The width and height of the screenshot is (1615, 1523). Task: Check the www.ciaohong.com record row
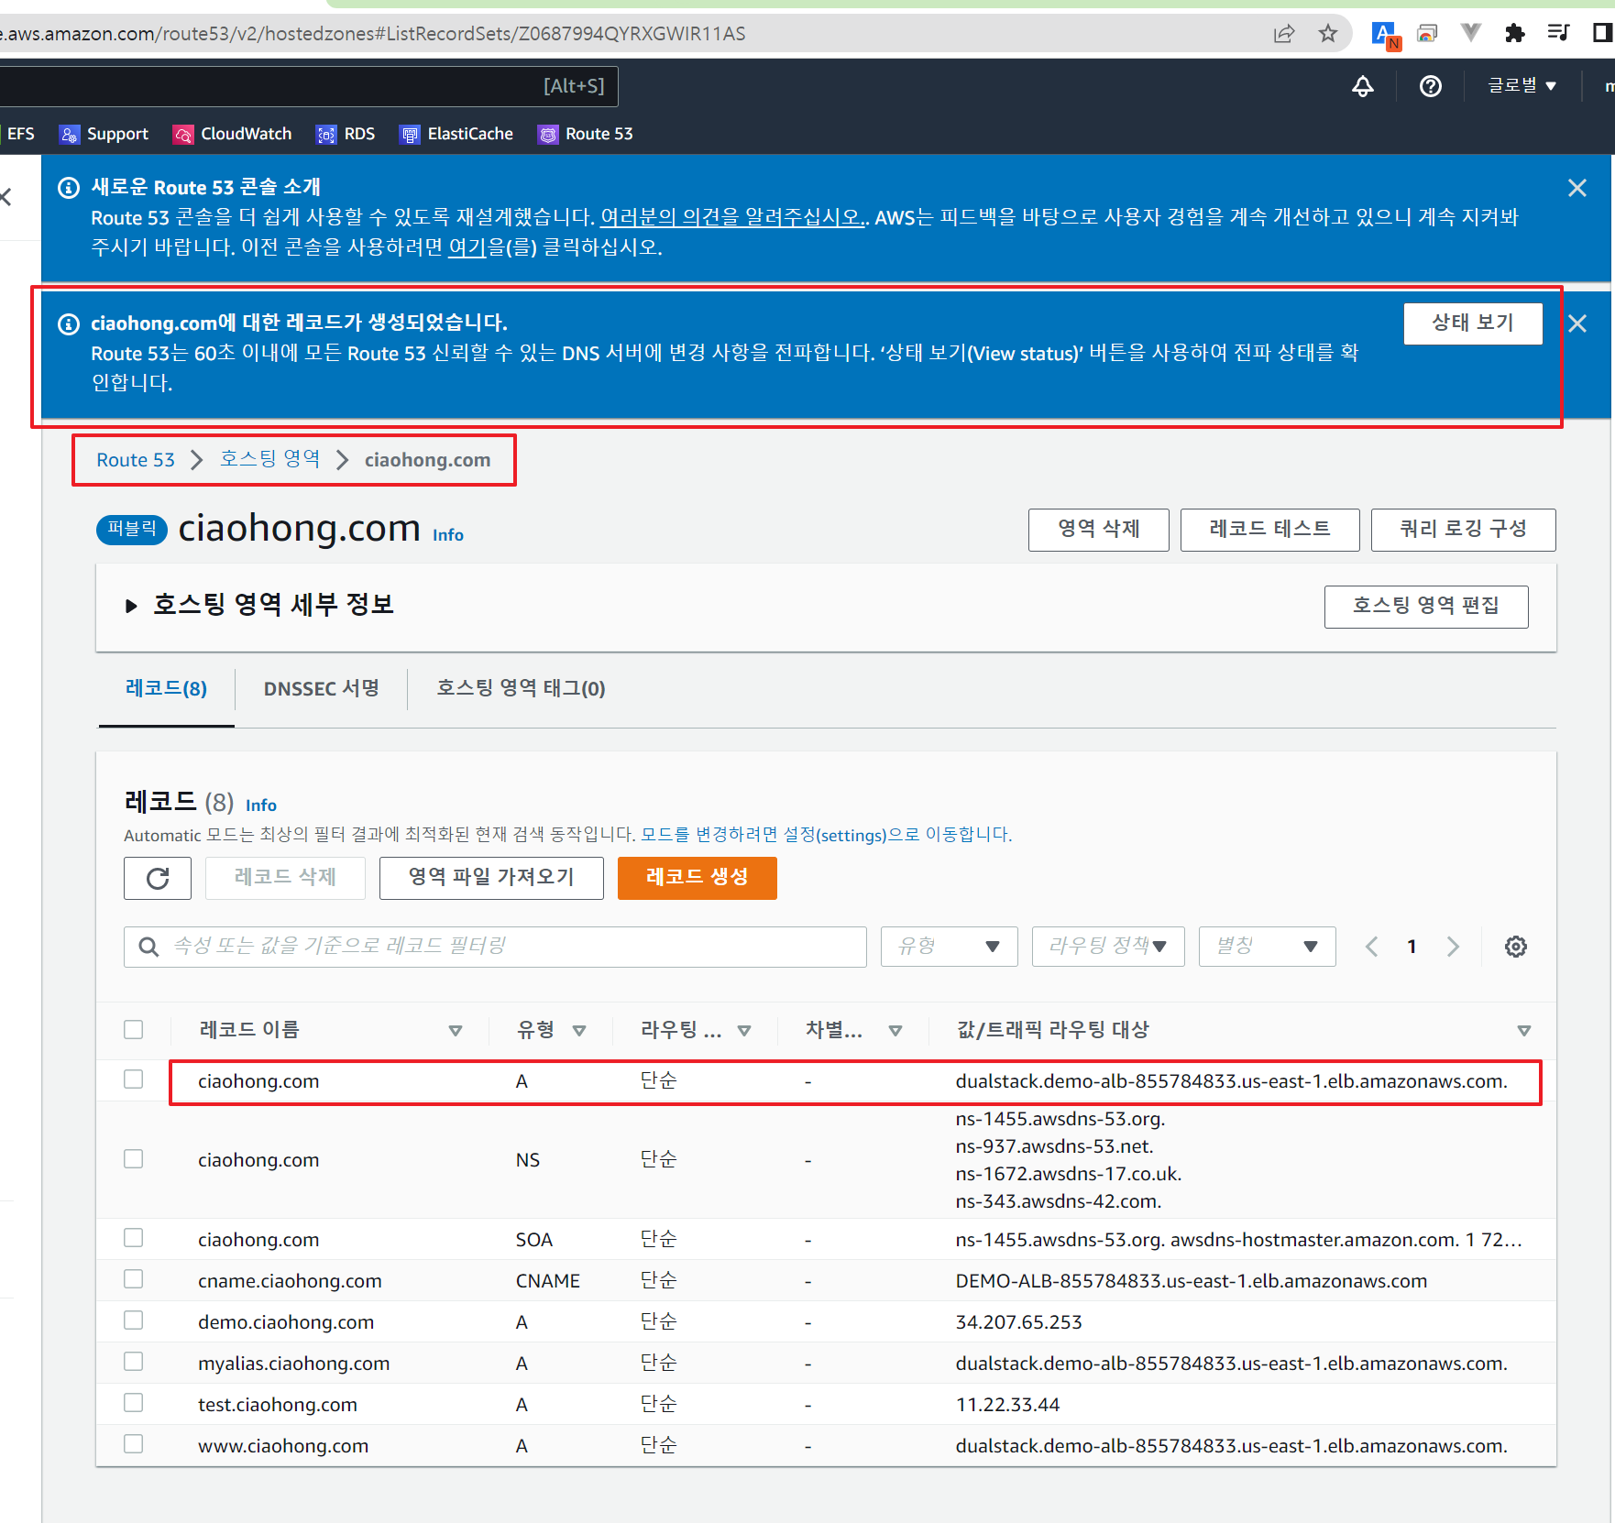134,1444
